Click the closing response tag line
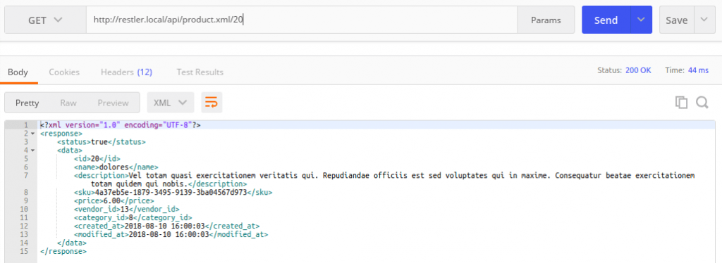722x263 pixels. 63,252
